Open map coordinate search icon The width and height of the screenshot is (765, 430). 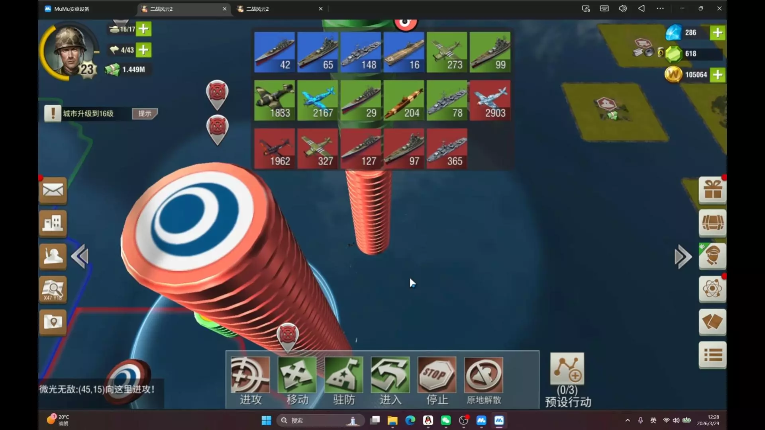point(53,289)
